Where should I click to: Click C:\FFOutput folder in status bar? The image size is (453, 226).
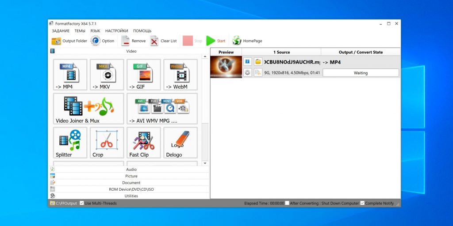coord(64,203)
